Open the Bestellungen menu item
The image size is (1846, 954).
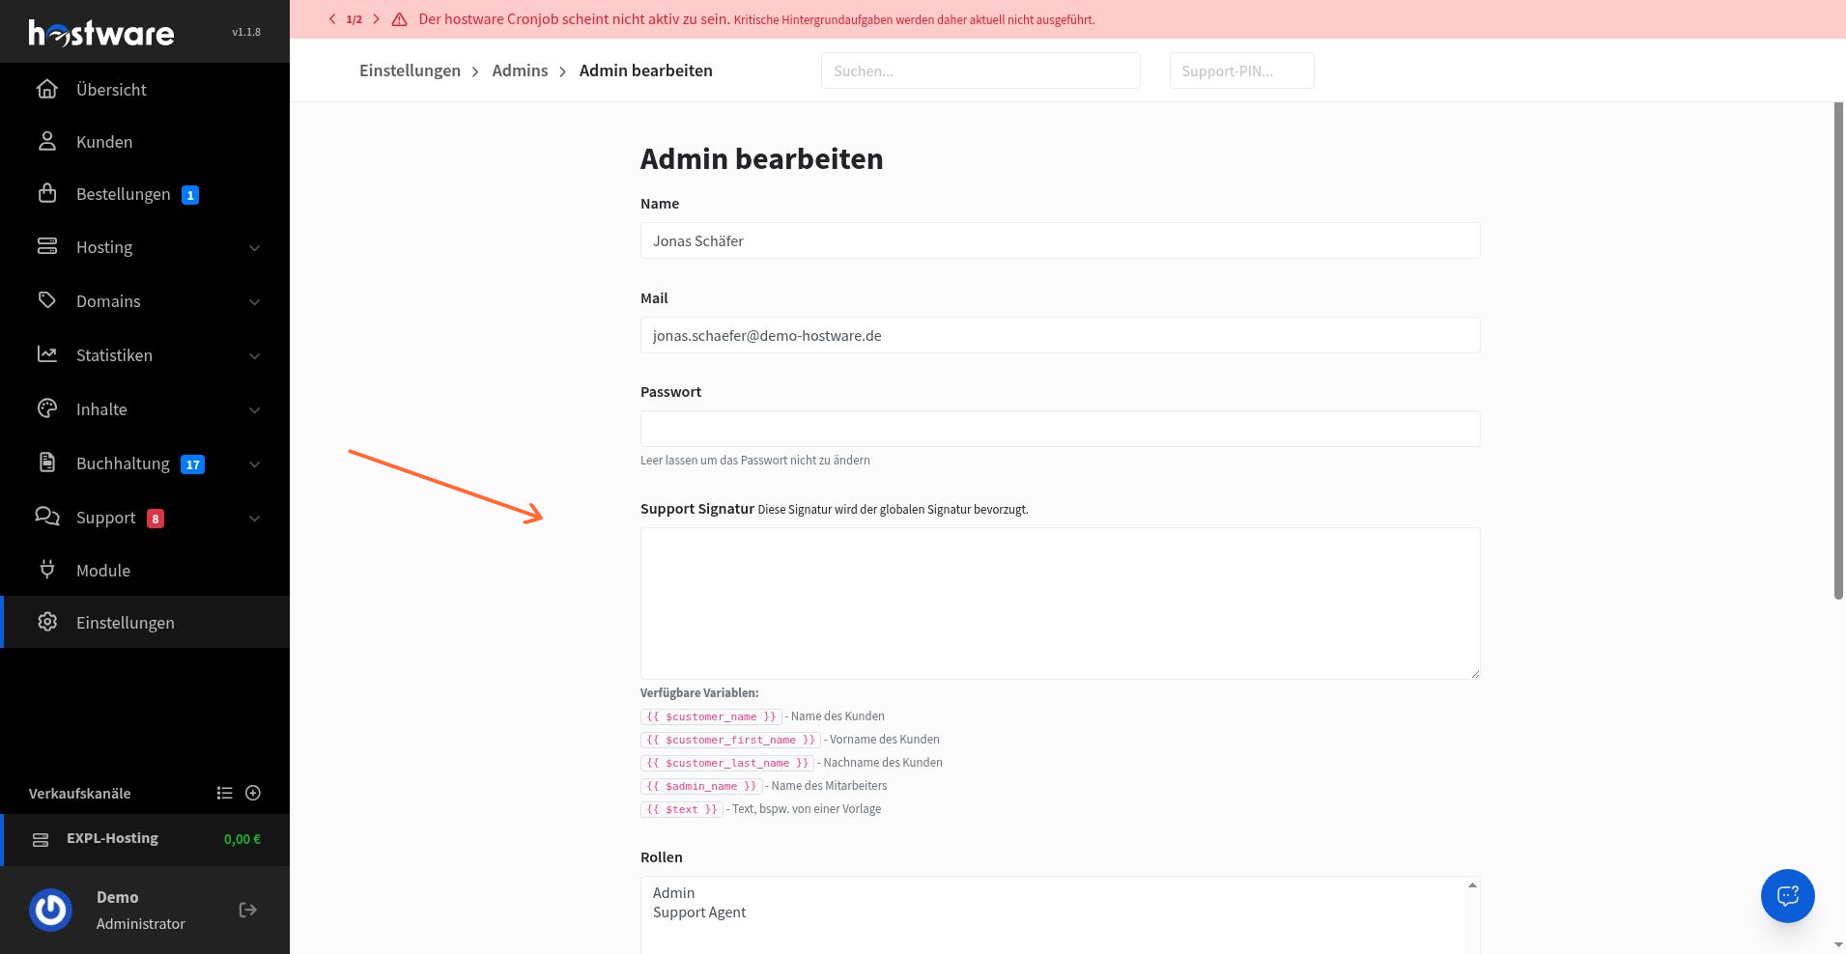tap(145, 193)
